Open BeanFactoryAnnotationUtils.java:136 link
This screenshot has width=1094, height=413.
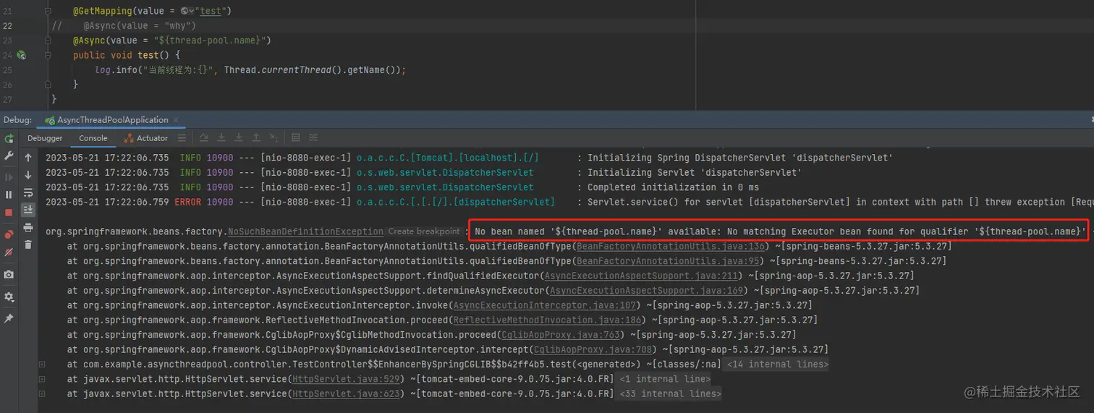(671, 247)
